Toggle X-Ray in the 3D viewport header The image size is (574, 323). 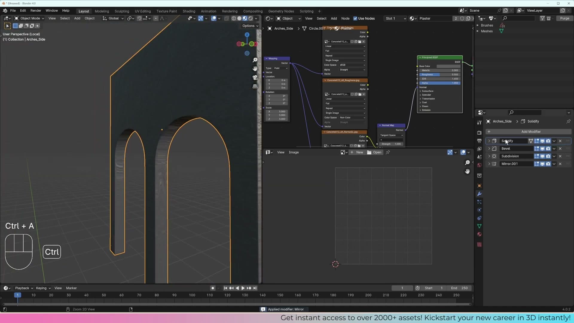[x=227, y=18]
